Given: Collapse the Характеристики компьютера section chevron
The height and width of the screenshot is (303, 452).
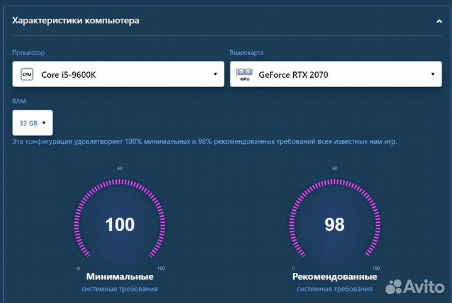Looking at the screenshot, I should click(x=439, y=21).
